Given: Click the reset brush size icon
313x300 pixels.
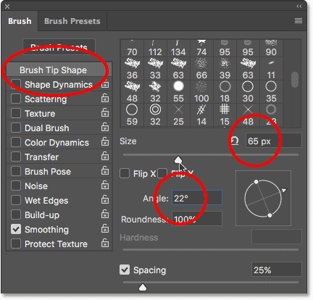Looking at the screenshot, I should pyautogui.click(x=235, y=141).
